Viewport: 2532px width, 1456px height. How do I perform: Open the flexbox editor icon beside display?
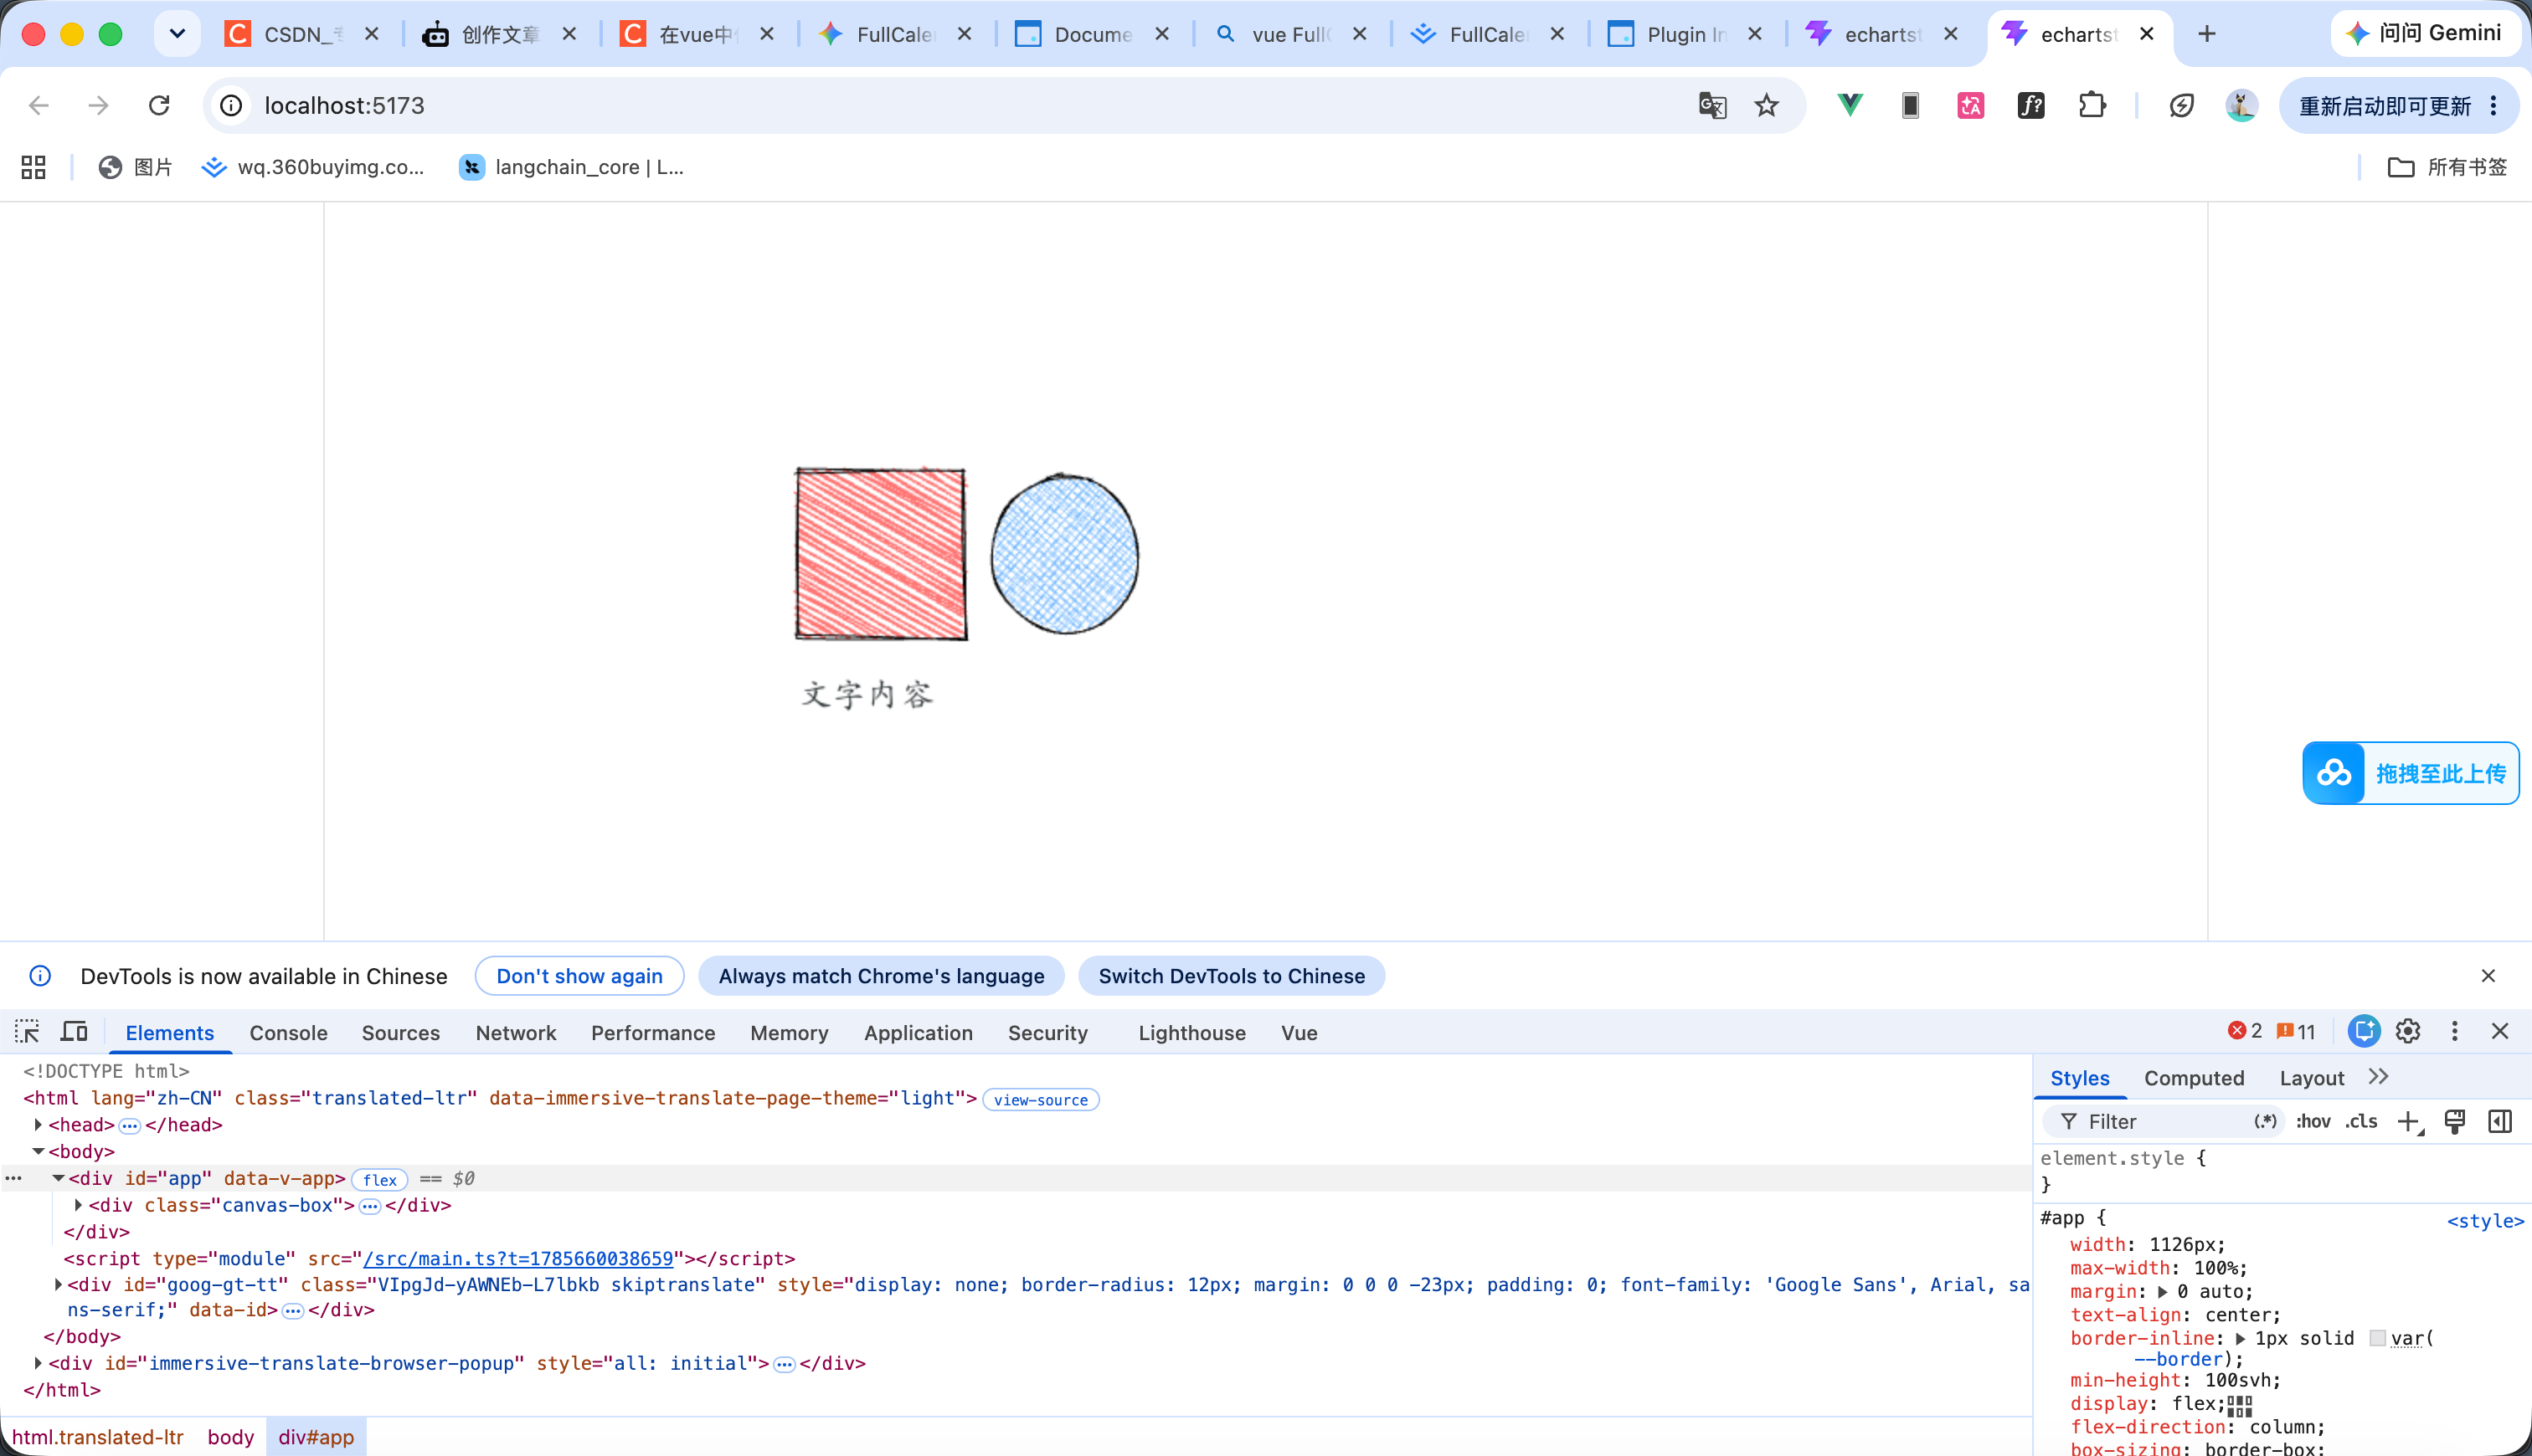(2240, 1406)
